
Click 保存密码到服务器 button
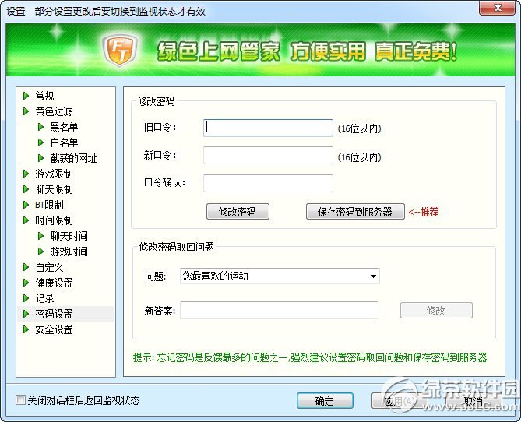355,212
